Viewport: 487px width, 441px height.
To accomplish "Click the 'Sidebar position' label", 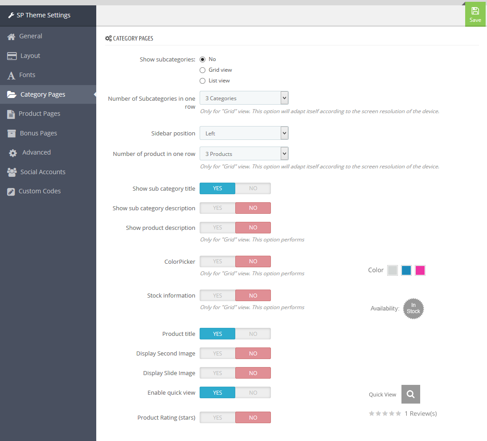I will tap(173, 133).
